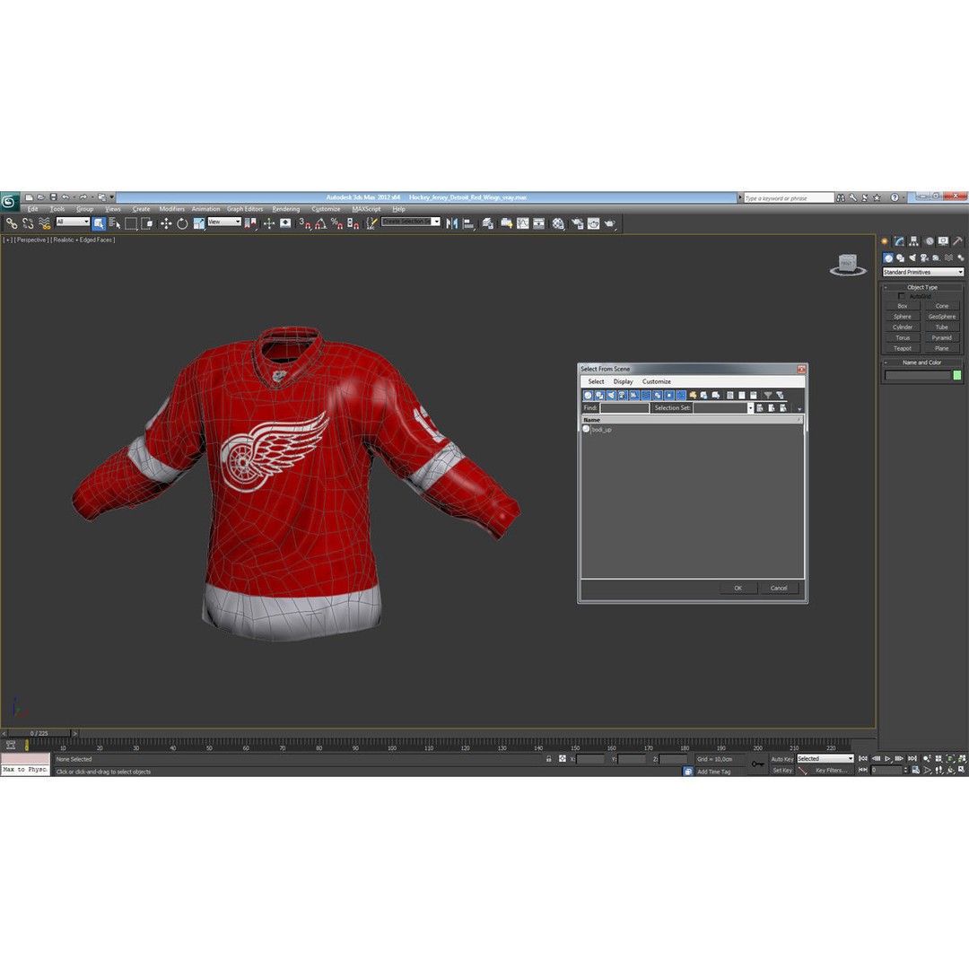Viewport: 969px width, 969px height.
Task: Open the Selection Set dropdown in dialog
Action: [x=750, y=408]
